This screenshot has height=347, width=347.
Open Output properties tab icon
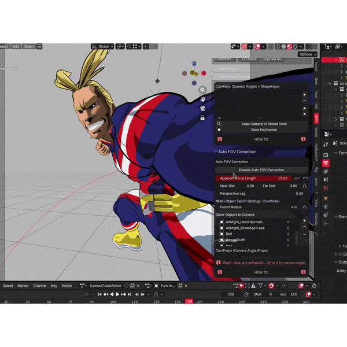326,163
